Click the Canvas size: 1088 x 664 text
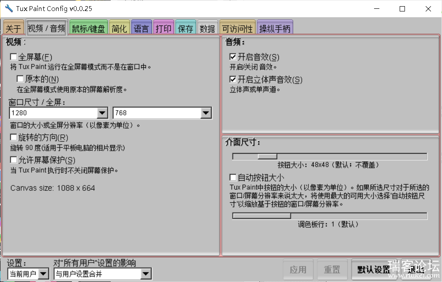Image resolution: width=442 pixels, height=282 pixels. click(x=52, y=188)
